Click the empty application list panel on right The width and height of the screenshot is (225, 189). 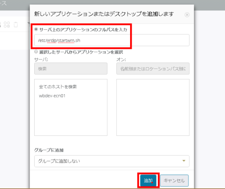pos(153,107)
